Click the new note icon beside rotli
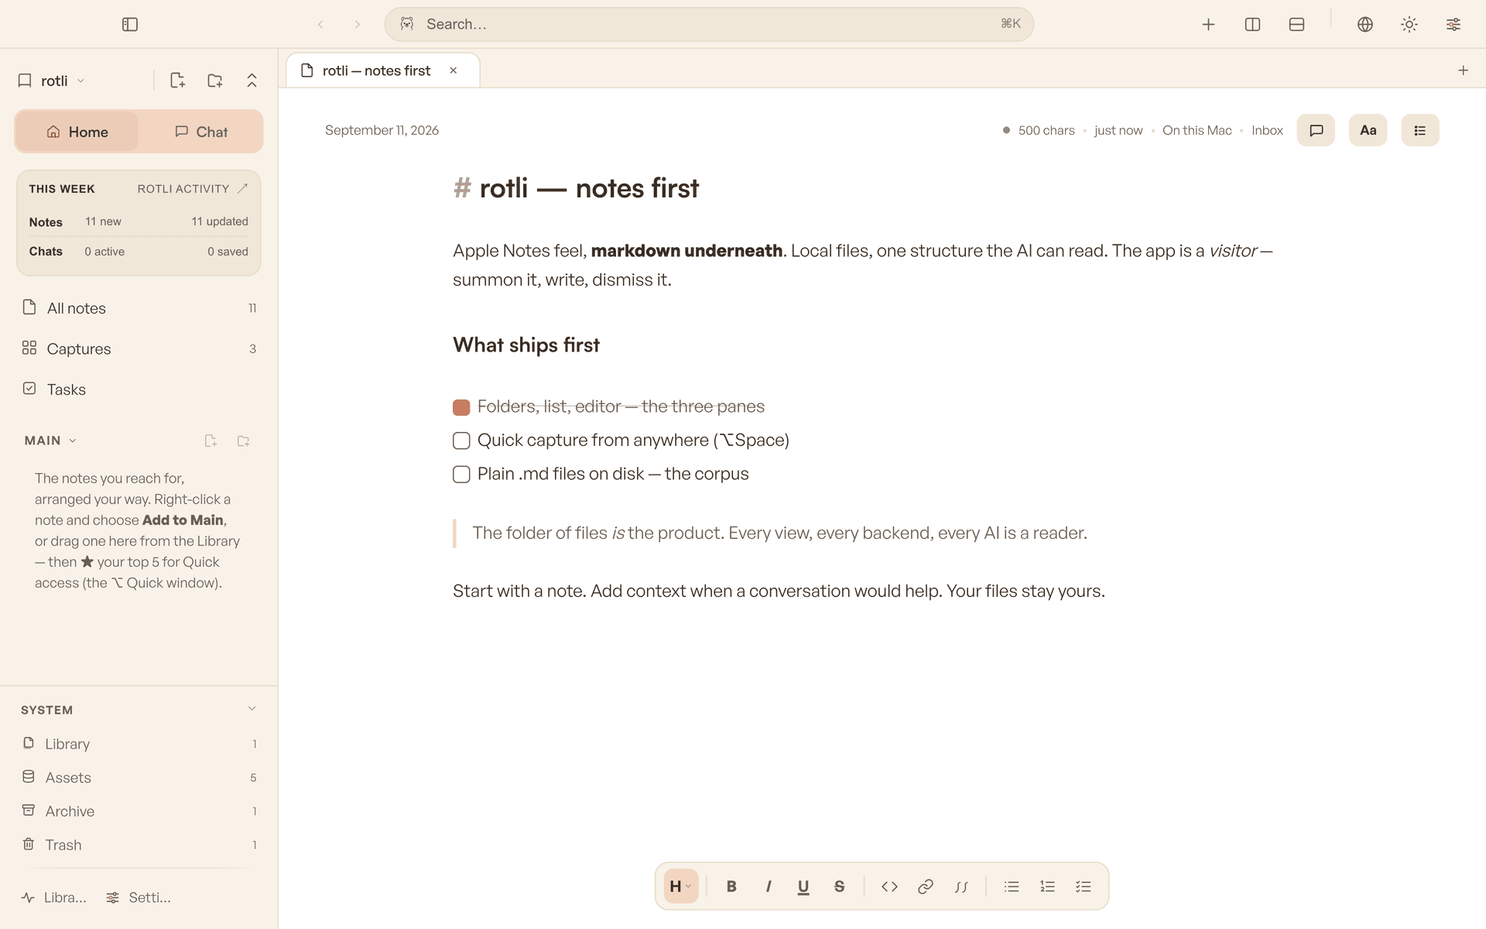Screen dimensions: 1486x929 tap(177, 81)
